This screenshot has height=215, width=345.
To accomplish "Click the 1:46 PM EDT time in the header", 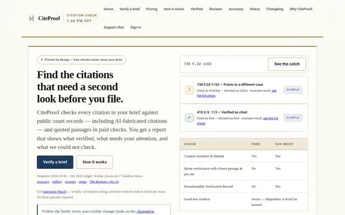I will pyautogui.click(x=79, y=21).
